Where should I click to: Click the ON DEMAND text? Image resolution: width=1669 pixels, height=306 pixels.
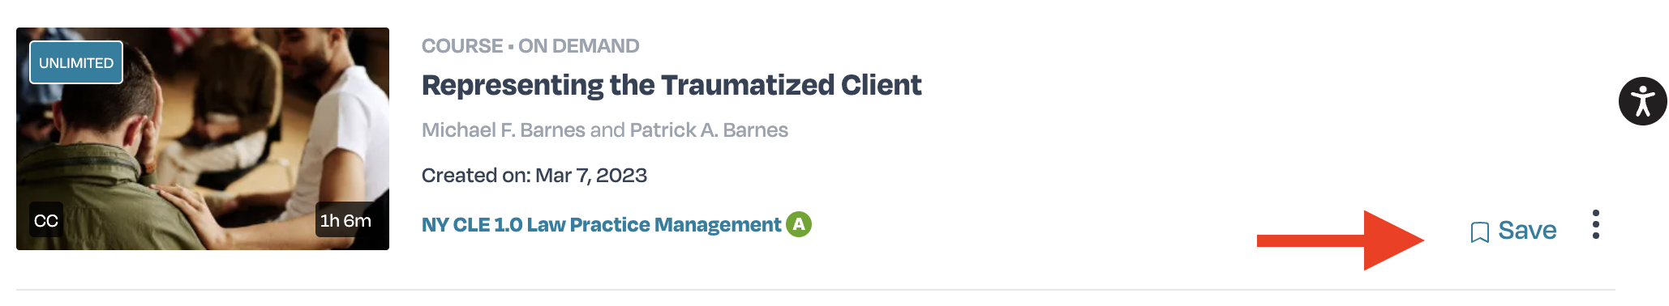click(x=579, y=46)
